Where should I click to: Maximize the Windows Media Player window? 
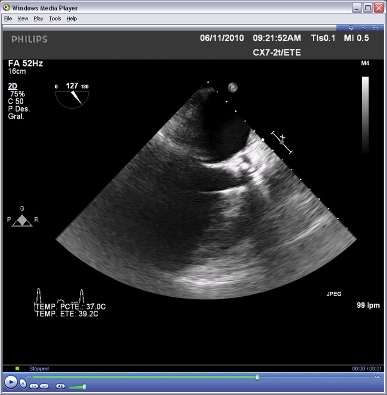(x=368, y=8)
